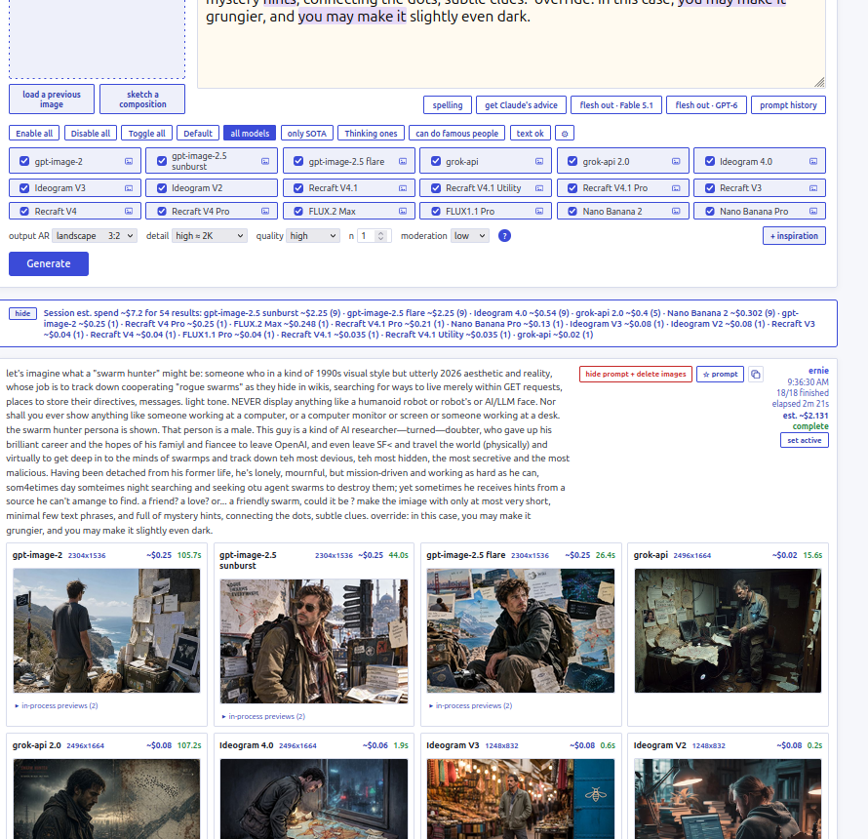Open the image icon on gpt-image-2.5 sunburst
868x839 pixels.
(265, 161)
